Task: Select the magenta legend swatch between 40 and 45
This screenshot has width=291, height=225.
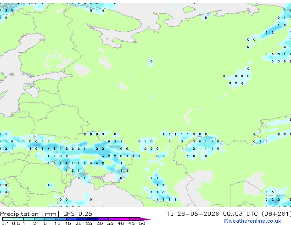Action: tap(124, 219)
